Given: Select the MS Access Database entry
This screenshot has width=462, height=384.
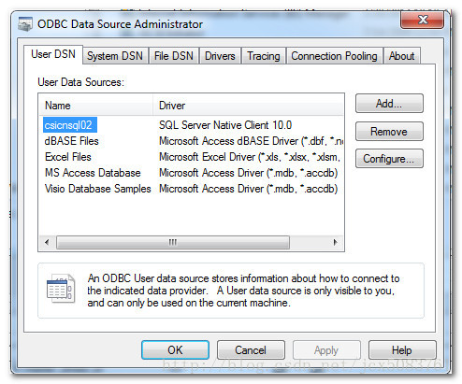Looking at the screenshot, I should click(x=93, y=173).
